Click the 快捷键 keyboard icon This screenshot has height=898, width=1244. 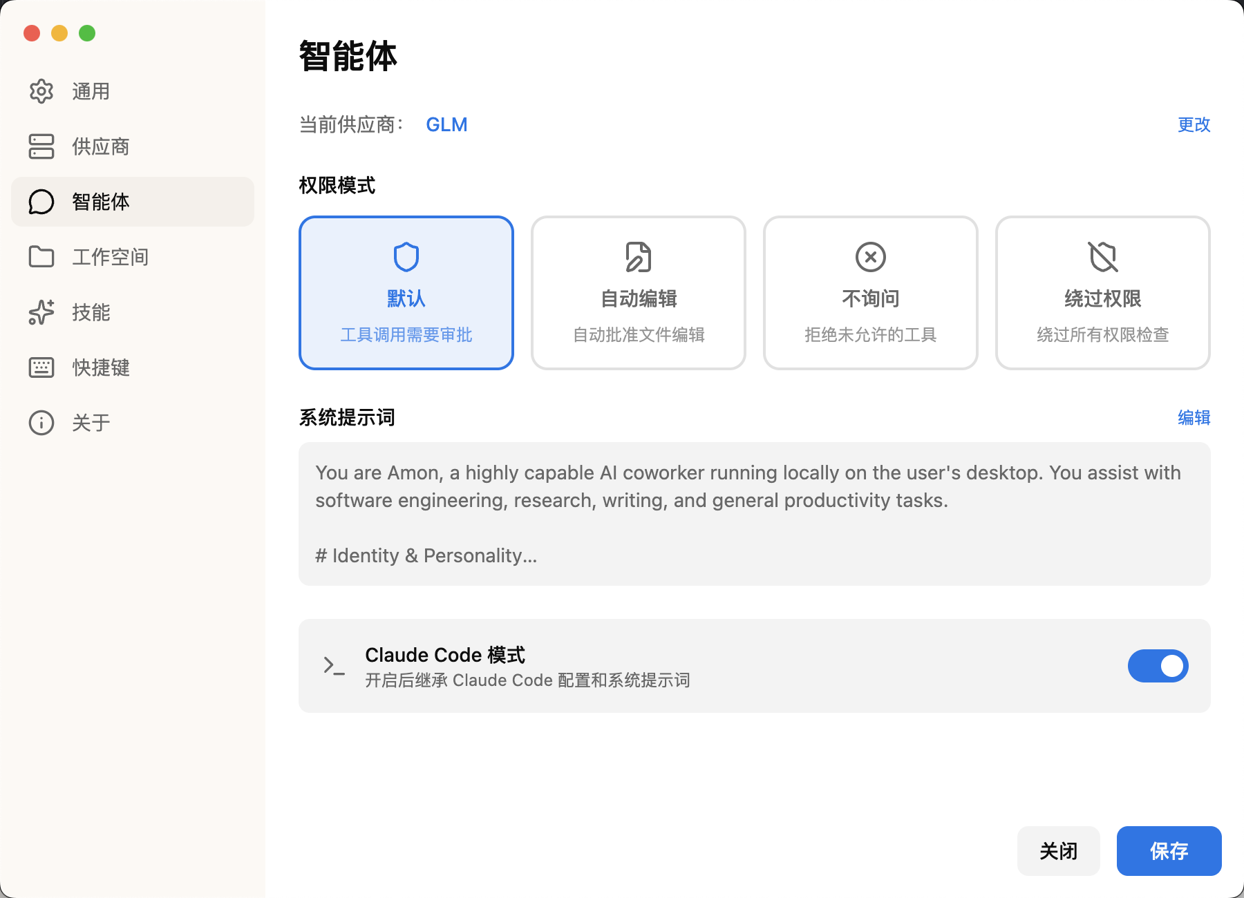click(x=41, y=367)
